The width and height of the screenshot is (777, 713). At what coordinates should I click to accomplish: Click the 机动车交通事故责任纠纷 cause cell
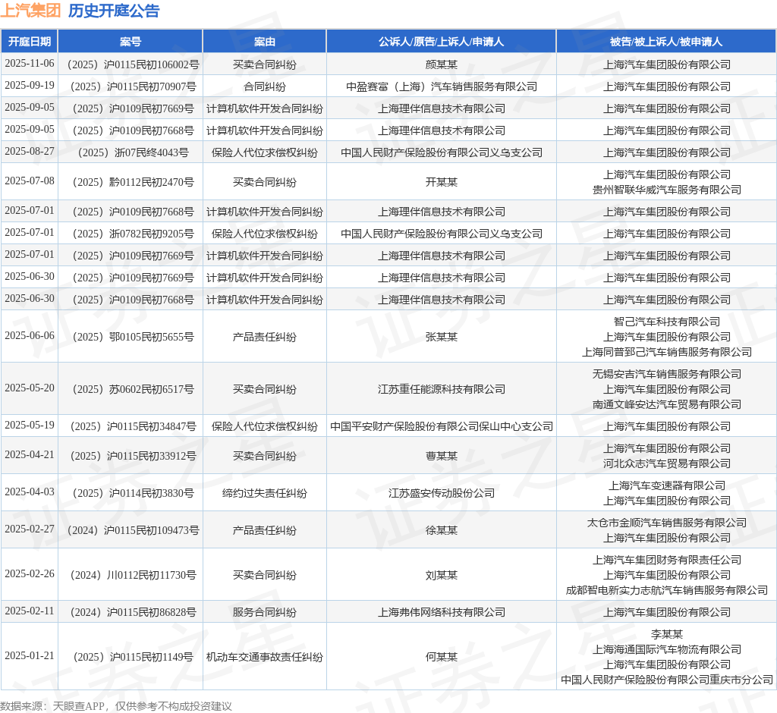click(265, 657)
